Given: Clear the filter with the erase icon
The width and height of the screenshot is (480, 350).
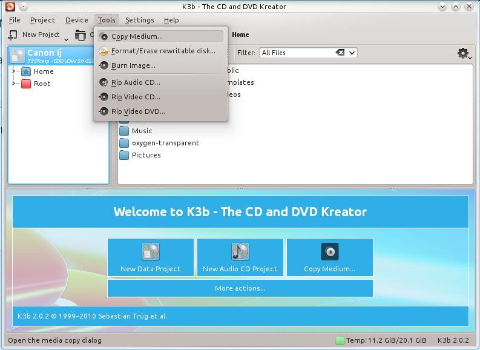Looking at the screenshot, I should point(340,53).
